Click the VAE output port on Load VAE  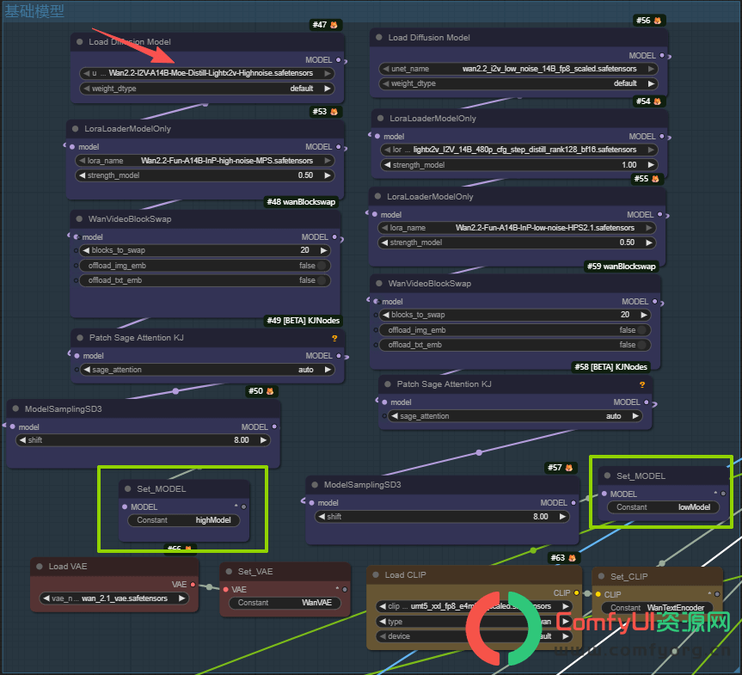point(193,585)
